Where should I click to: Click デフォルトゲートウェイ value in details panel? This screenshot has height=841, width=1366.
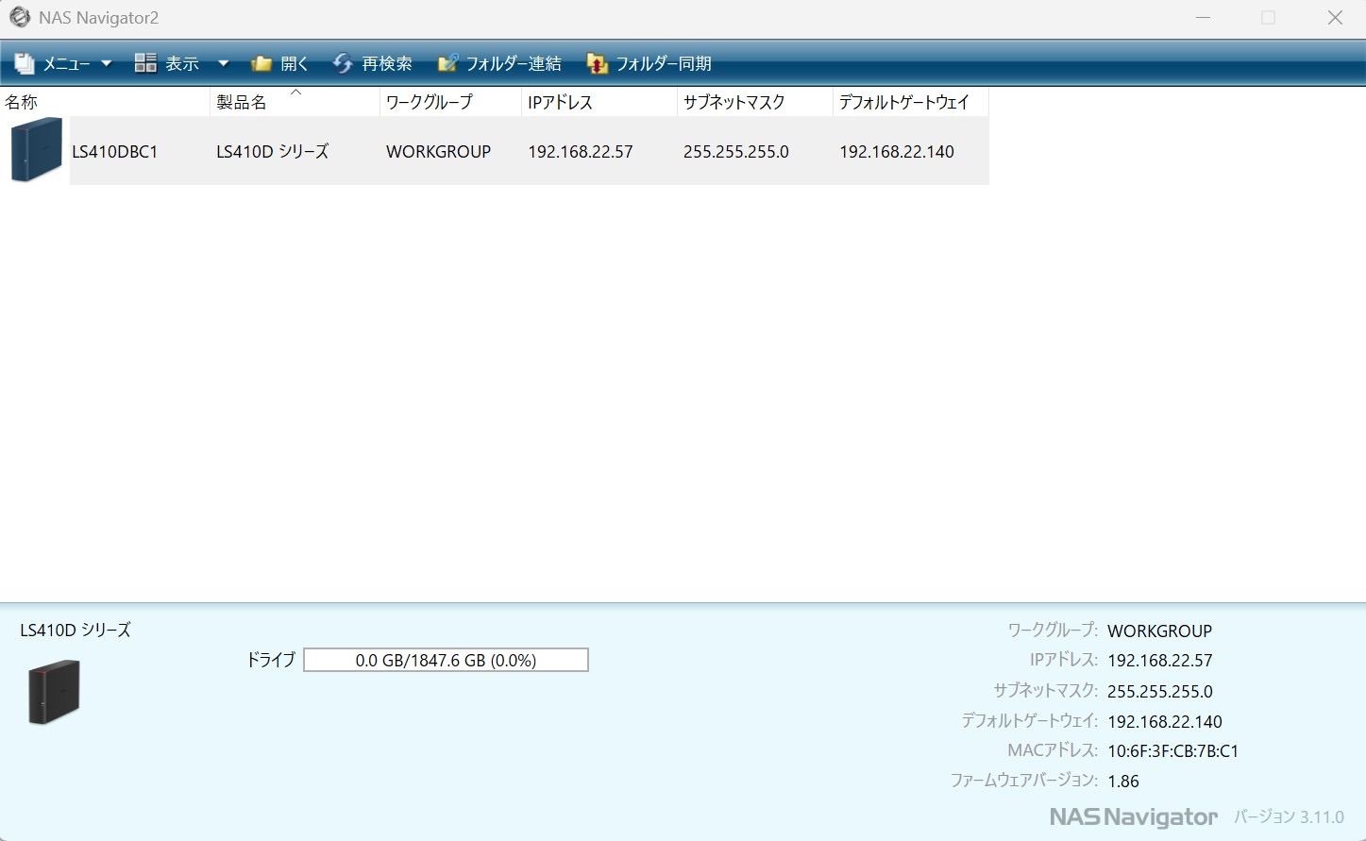1164,721
